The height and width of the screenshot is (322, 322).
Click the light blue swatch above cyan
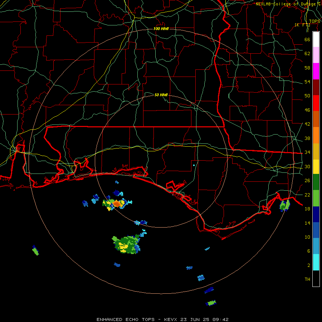click(x=316, y=246)
